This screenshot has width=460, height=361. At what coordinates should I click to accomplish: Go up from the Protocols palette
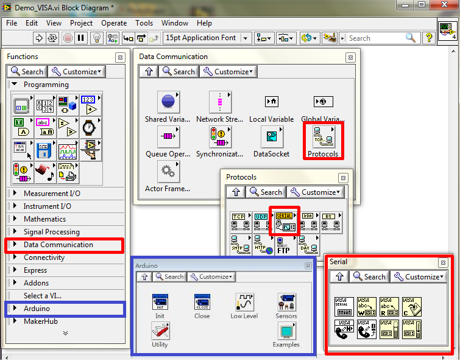point(236,192)
